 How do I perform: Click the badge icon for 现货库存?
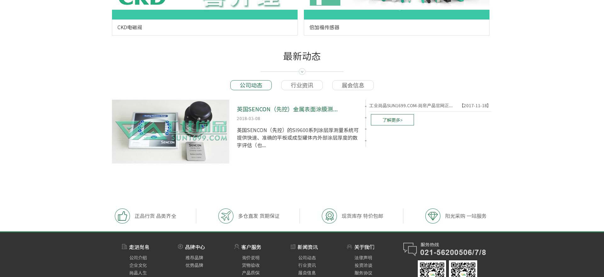tap(329, 216)
